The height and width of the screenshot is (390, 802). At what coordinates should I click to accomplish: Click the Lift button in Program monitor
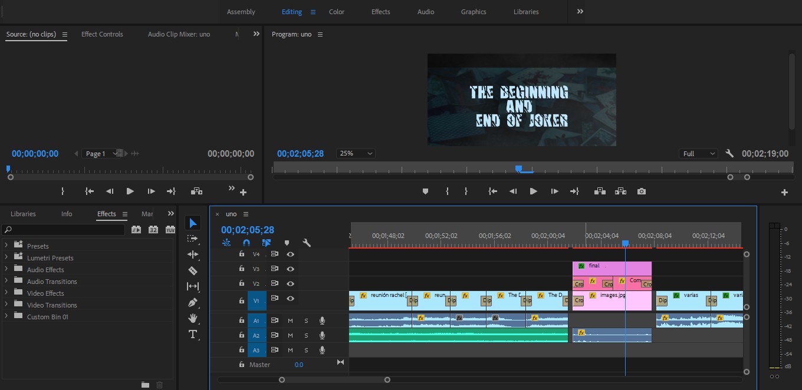click(600, 191)
